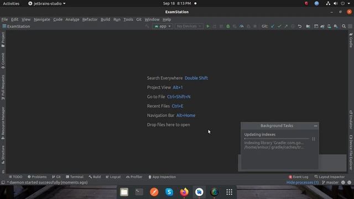Open the Gradle panel on right edge
This screenshot has height=199, width=354.
[x=351, y=40]
